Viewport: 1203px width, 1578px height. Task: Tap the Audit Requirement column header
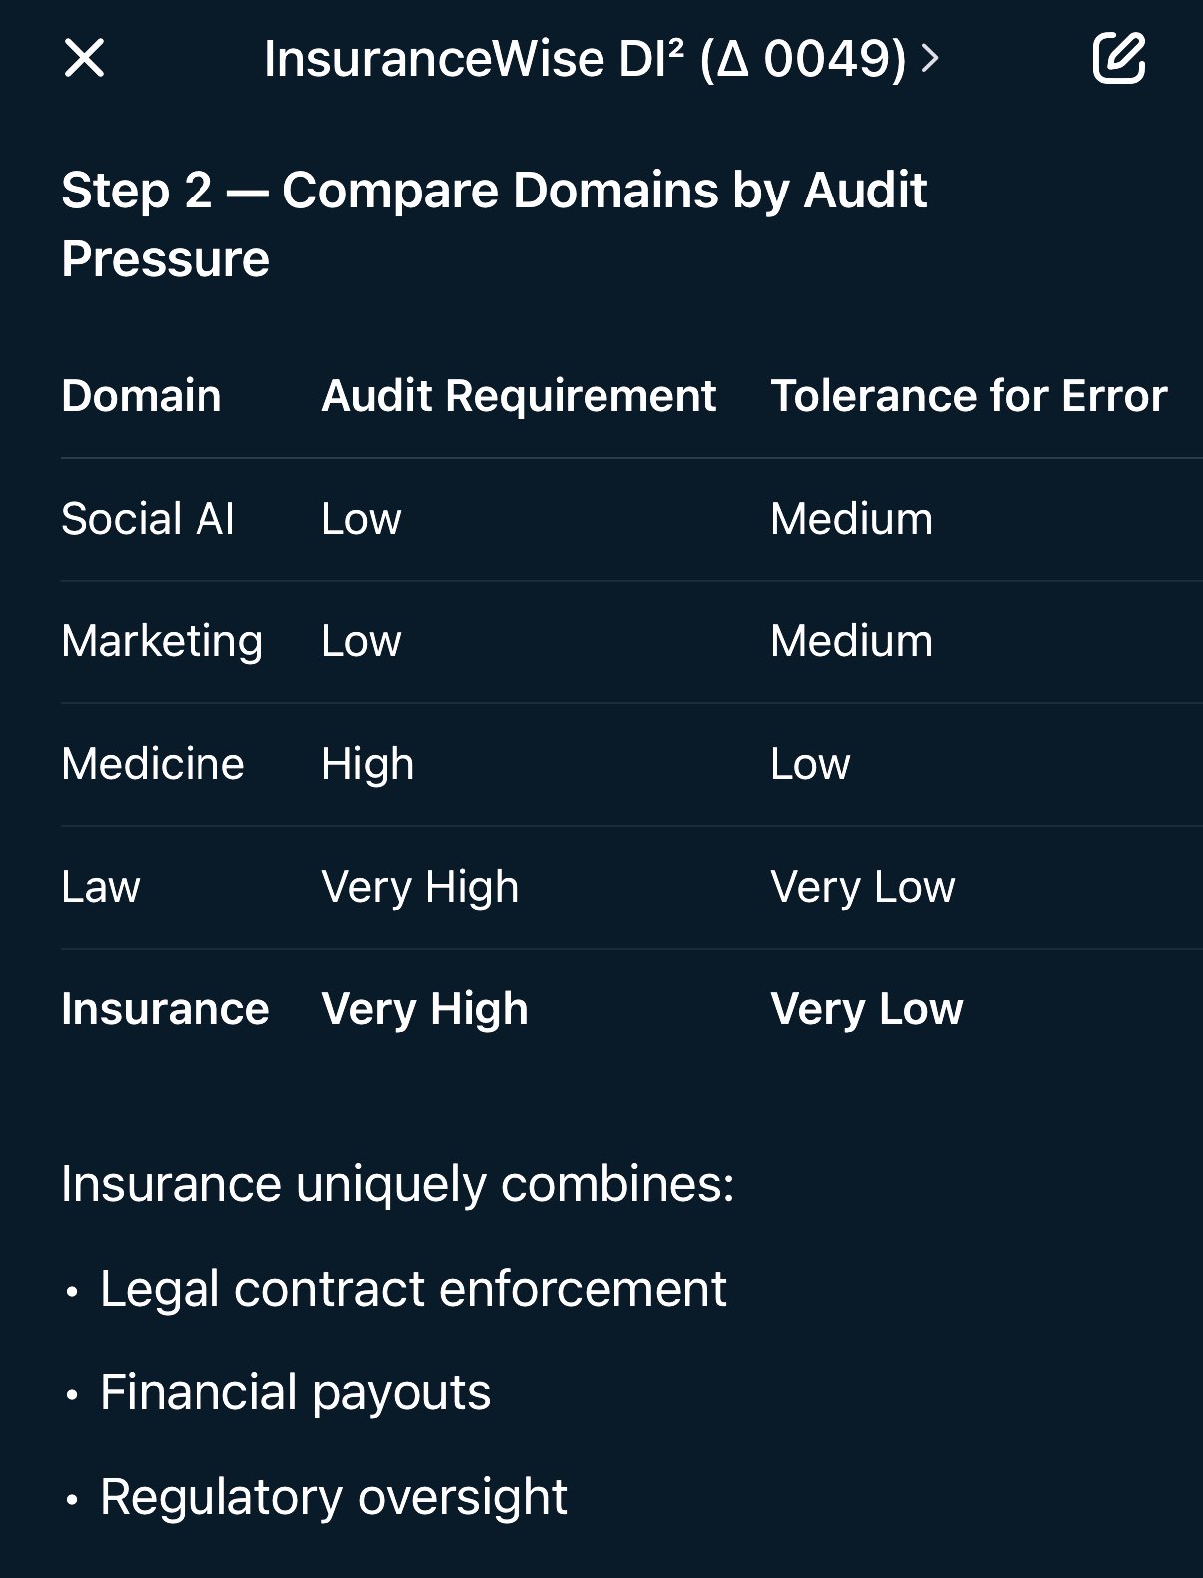tap(519, 396)
